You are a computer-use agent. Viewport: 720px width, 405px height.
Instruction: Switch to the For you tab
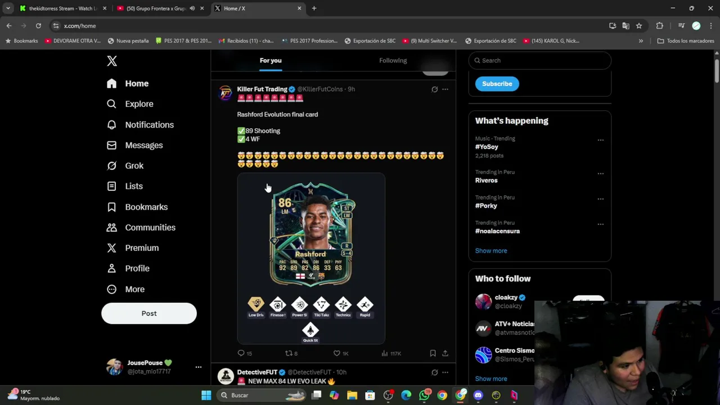(x=271, y=60)
